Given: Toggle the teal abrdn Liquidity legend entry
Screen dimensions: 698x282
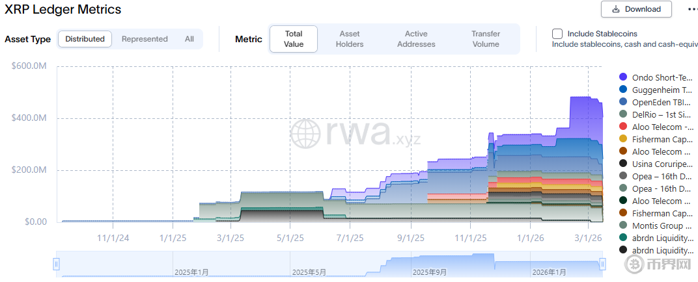Looking at the screenshot, I should [x=656, y=238].
